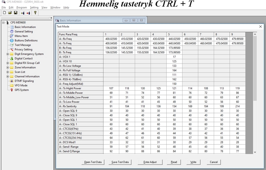Open the View menu
266x170 pixels.
coord(44,8)
